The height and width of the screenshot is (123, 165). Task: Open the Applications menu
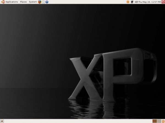(12, 2)
